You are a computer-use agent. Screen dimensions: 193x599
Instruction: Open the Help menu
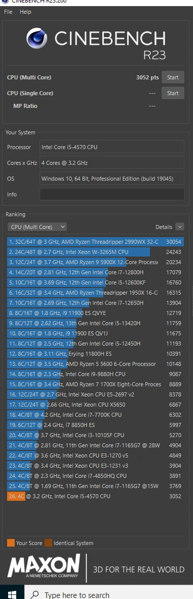pyautogui.click(x=25, y=12)
